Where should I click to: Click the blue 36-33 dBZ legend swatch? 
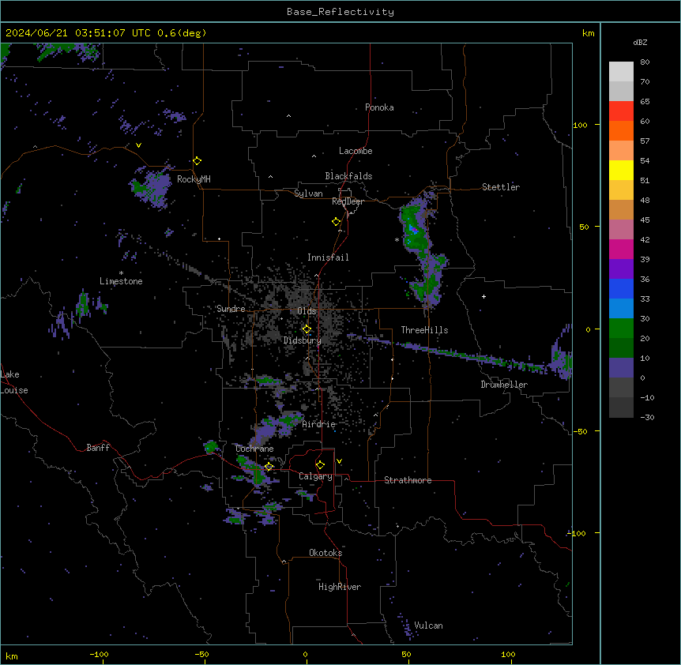[x=621, y=289]
